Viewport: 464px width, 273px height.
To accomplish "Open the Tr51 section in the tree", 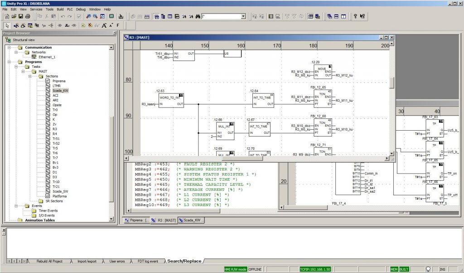I will pyautogui.click(x=55, y=138).
